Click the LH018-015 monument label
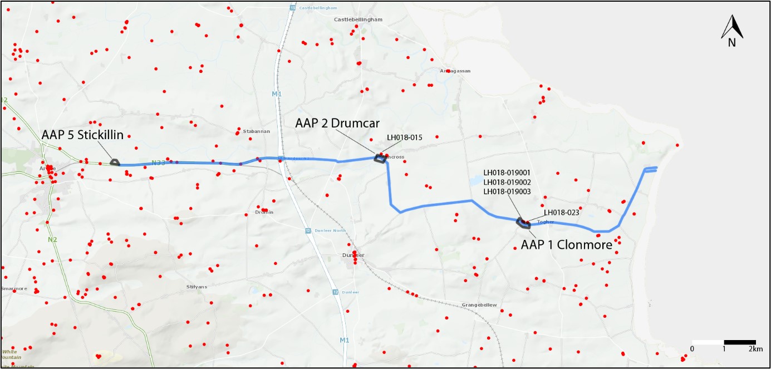Image resolution: width=771 pixels, height=369 pixels. tap(405, 137)
